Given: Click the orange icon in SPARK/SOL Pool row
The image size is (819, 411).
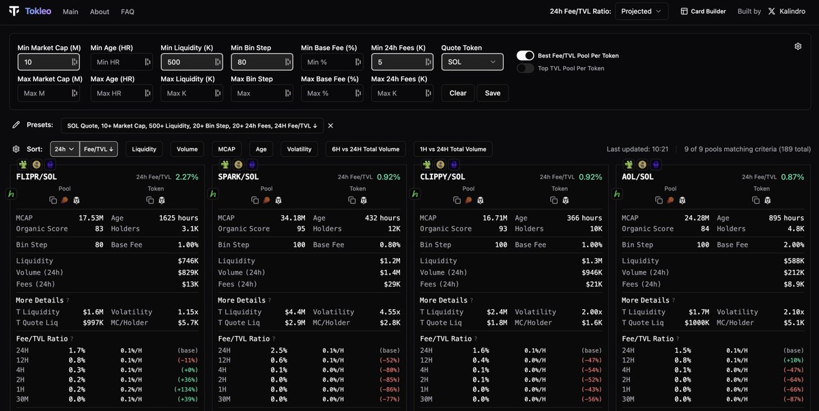Looking at the screenshot, I should [x=266, y=200].
